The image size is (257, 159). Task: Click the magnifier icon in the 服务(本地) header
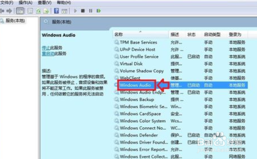[46, 22]
